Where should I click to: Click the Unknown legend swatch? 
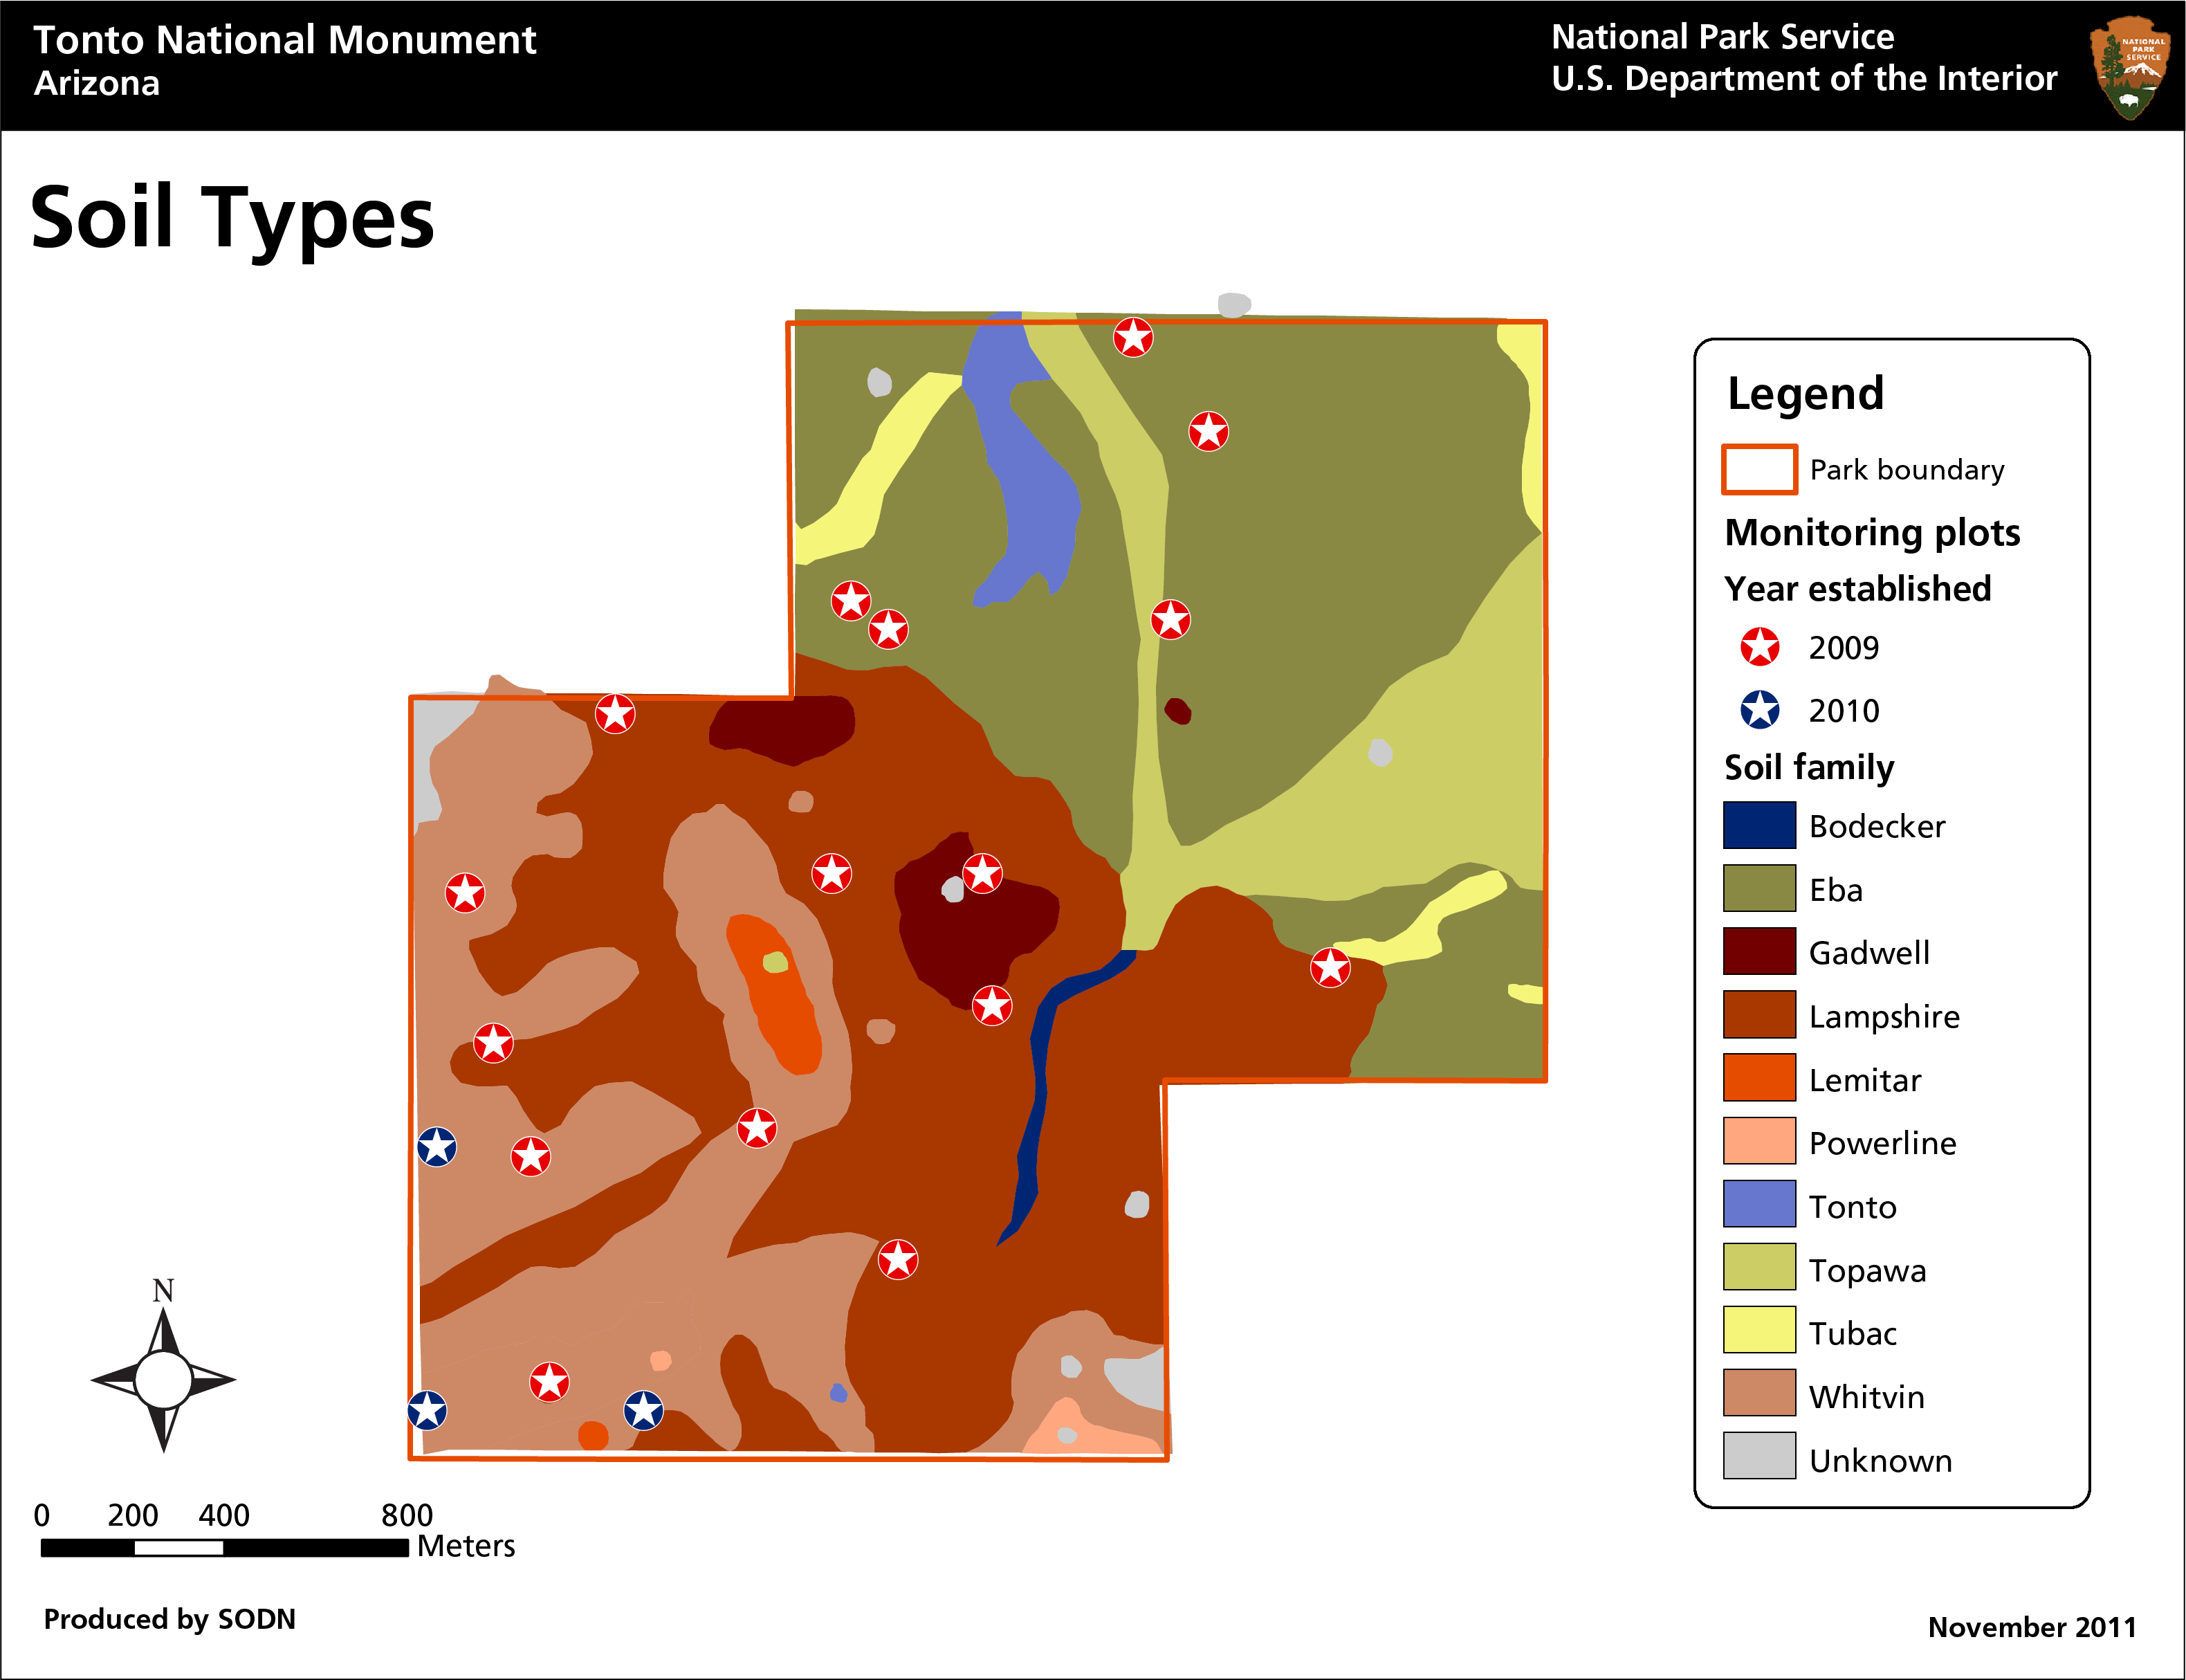click(x=1759, y=1457)
